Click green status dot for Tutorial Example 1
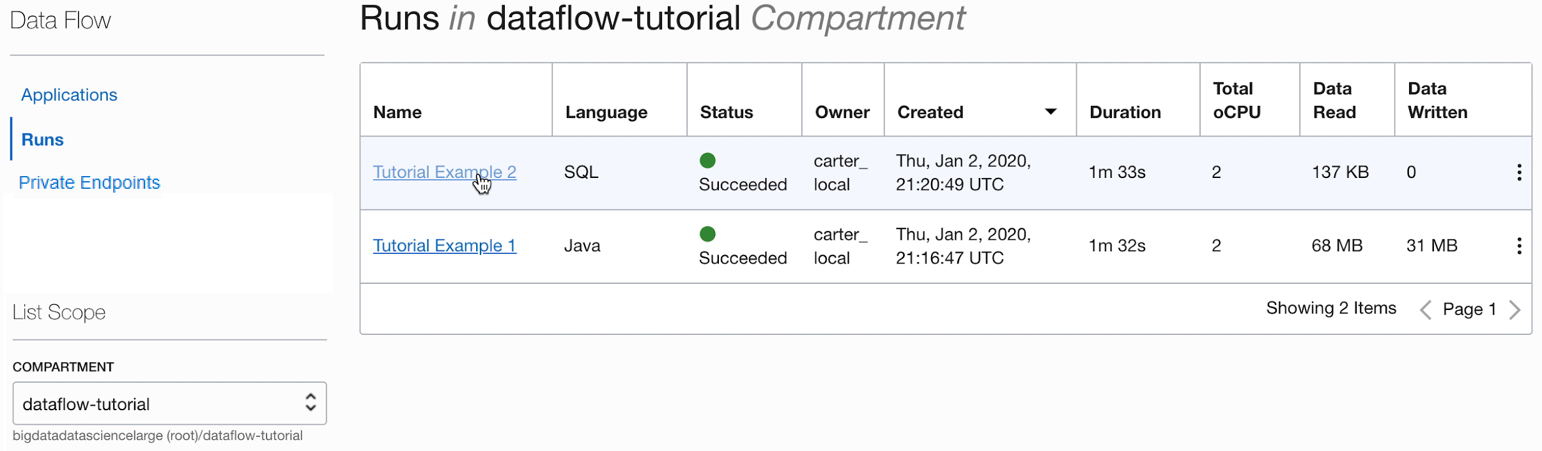This screenshot has height=451, width=1542. click(707, 234)
